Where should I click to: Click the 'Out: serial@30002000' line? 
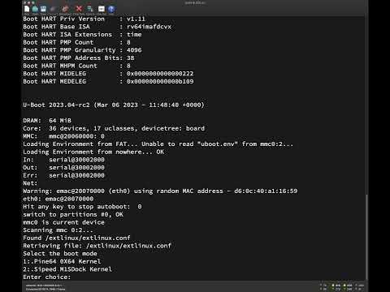pyautogui.click(x=63, y=167)
